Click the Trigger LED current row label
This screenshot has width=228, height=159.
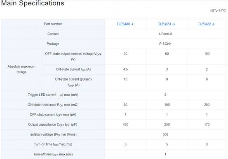tap(53, 95)
